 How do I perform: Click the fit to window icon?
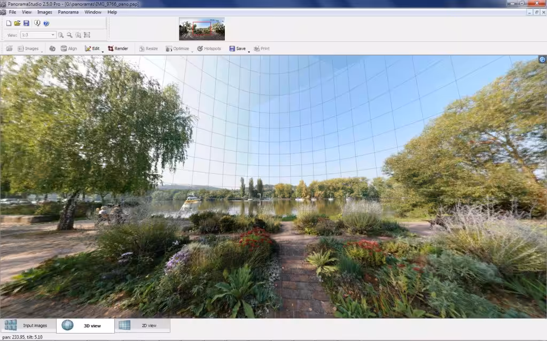[87, 35]
